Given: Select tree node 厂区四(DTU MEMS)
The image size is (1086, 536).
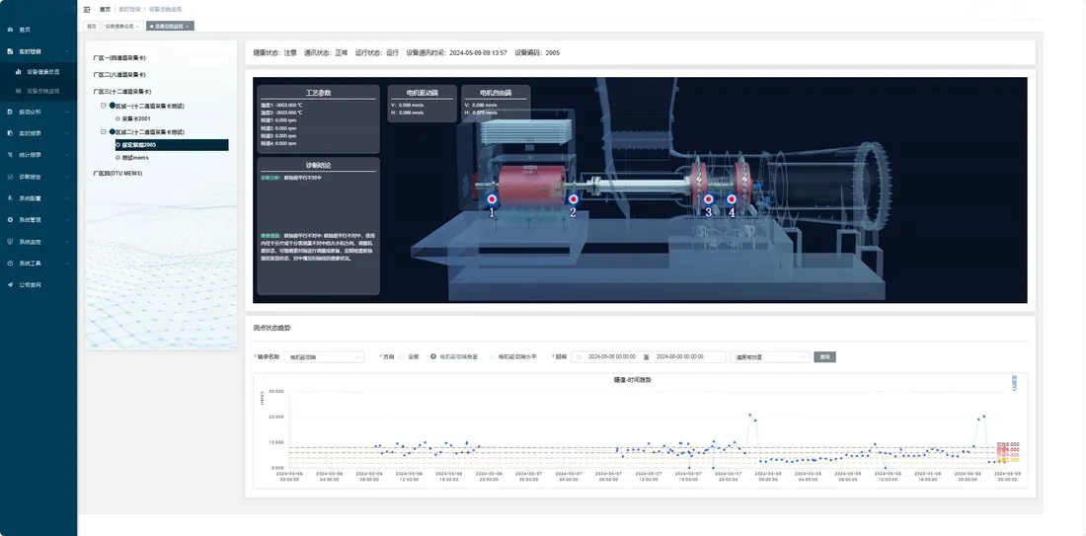Looking at the screenshot, I should coord(117,173).
